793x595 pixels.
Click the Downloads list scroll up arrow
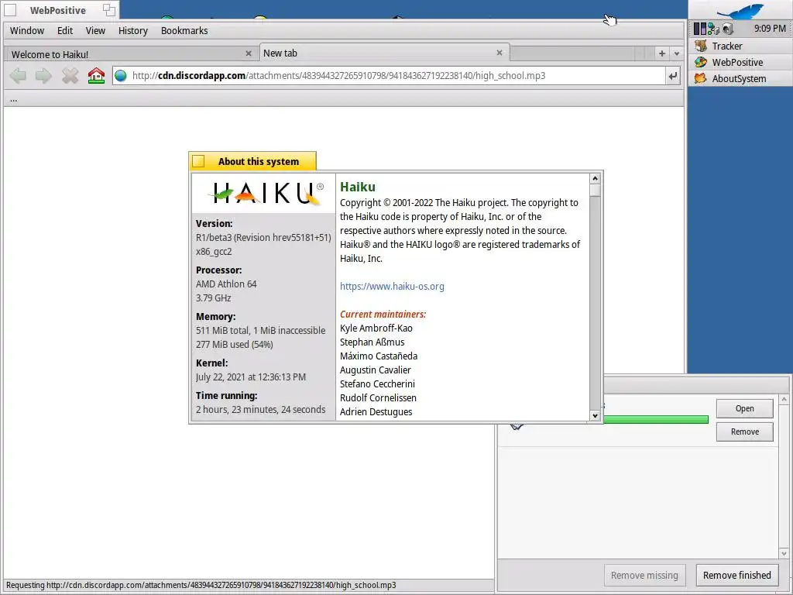pos(784,400)
